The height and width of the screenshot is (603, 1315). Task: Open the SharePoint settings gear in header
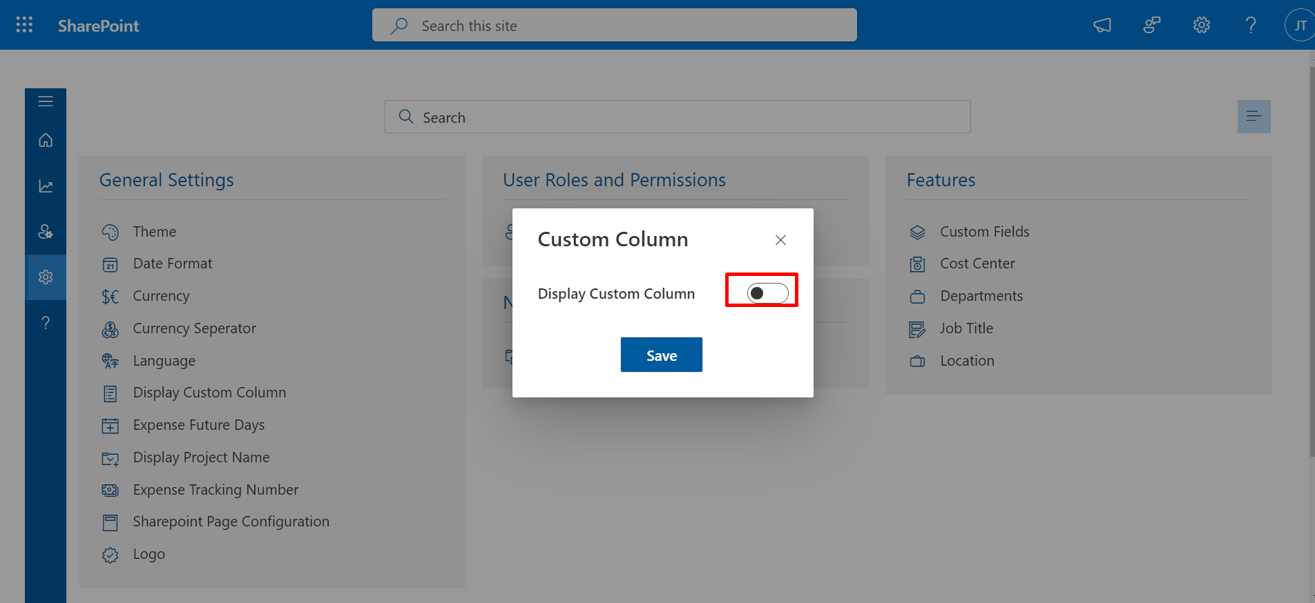[1202, 26]
